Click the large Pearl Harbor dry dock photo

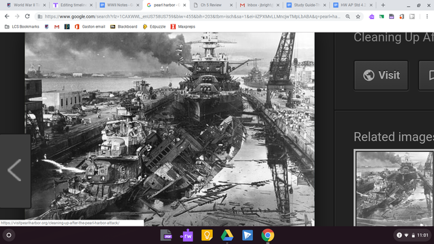170,129
